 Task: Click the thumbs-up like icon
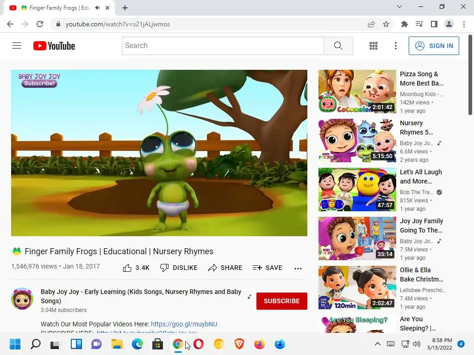127,268
